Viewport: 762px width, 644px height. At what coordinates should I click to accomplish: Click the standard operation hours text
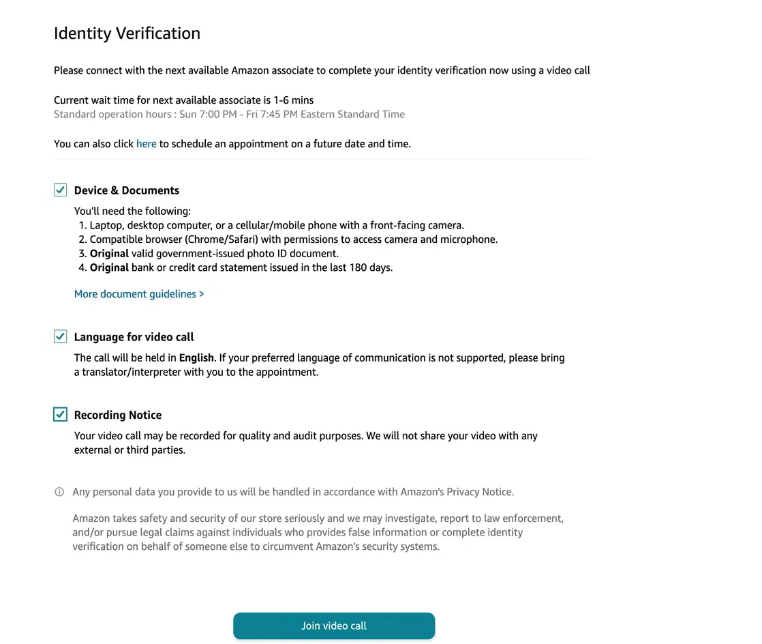coord(229,114)
